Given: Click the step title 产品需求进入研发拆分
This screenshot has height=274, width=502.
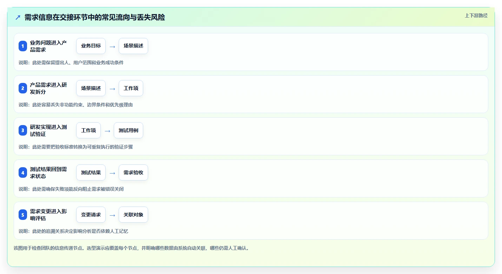Looking at the screenshot, I should pyautogui.click(x=48, y=88).
